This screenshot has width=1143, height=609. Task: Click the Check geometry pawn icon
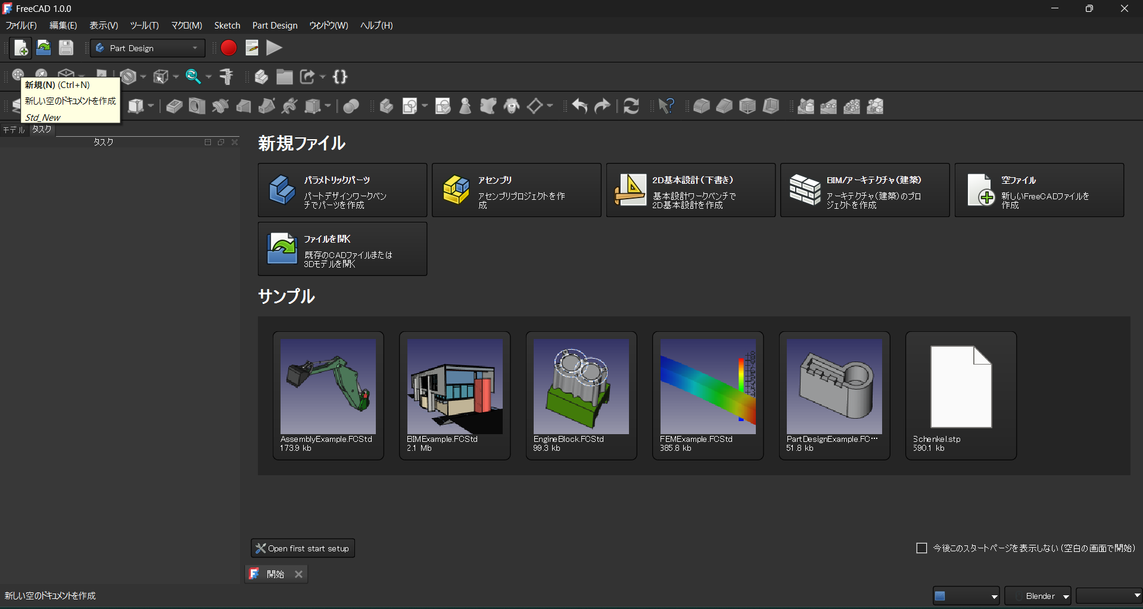[x=466, y=106]
